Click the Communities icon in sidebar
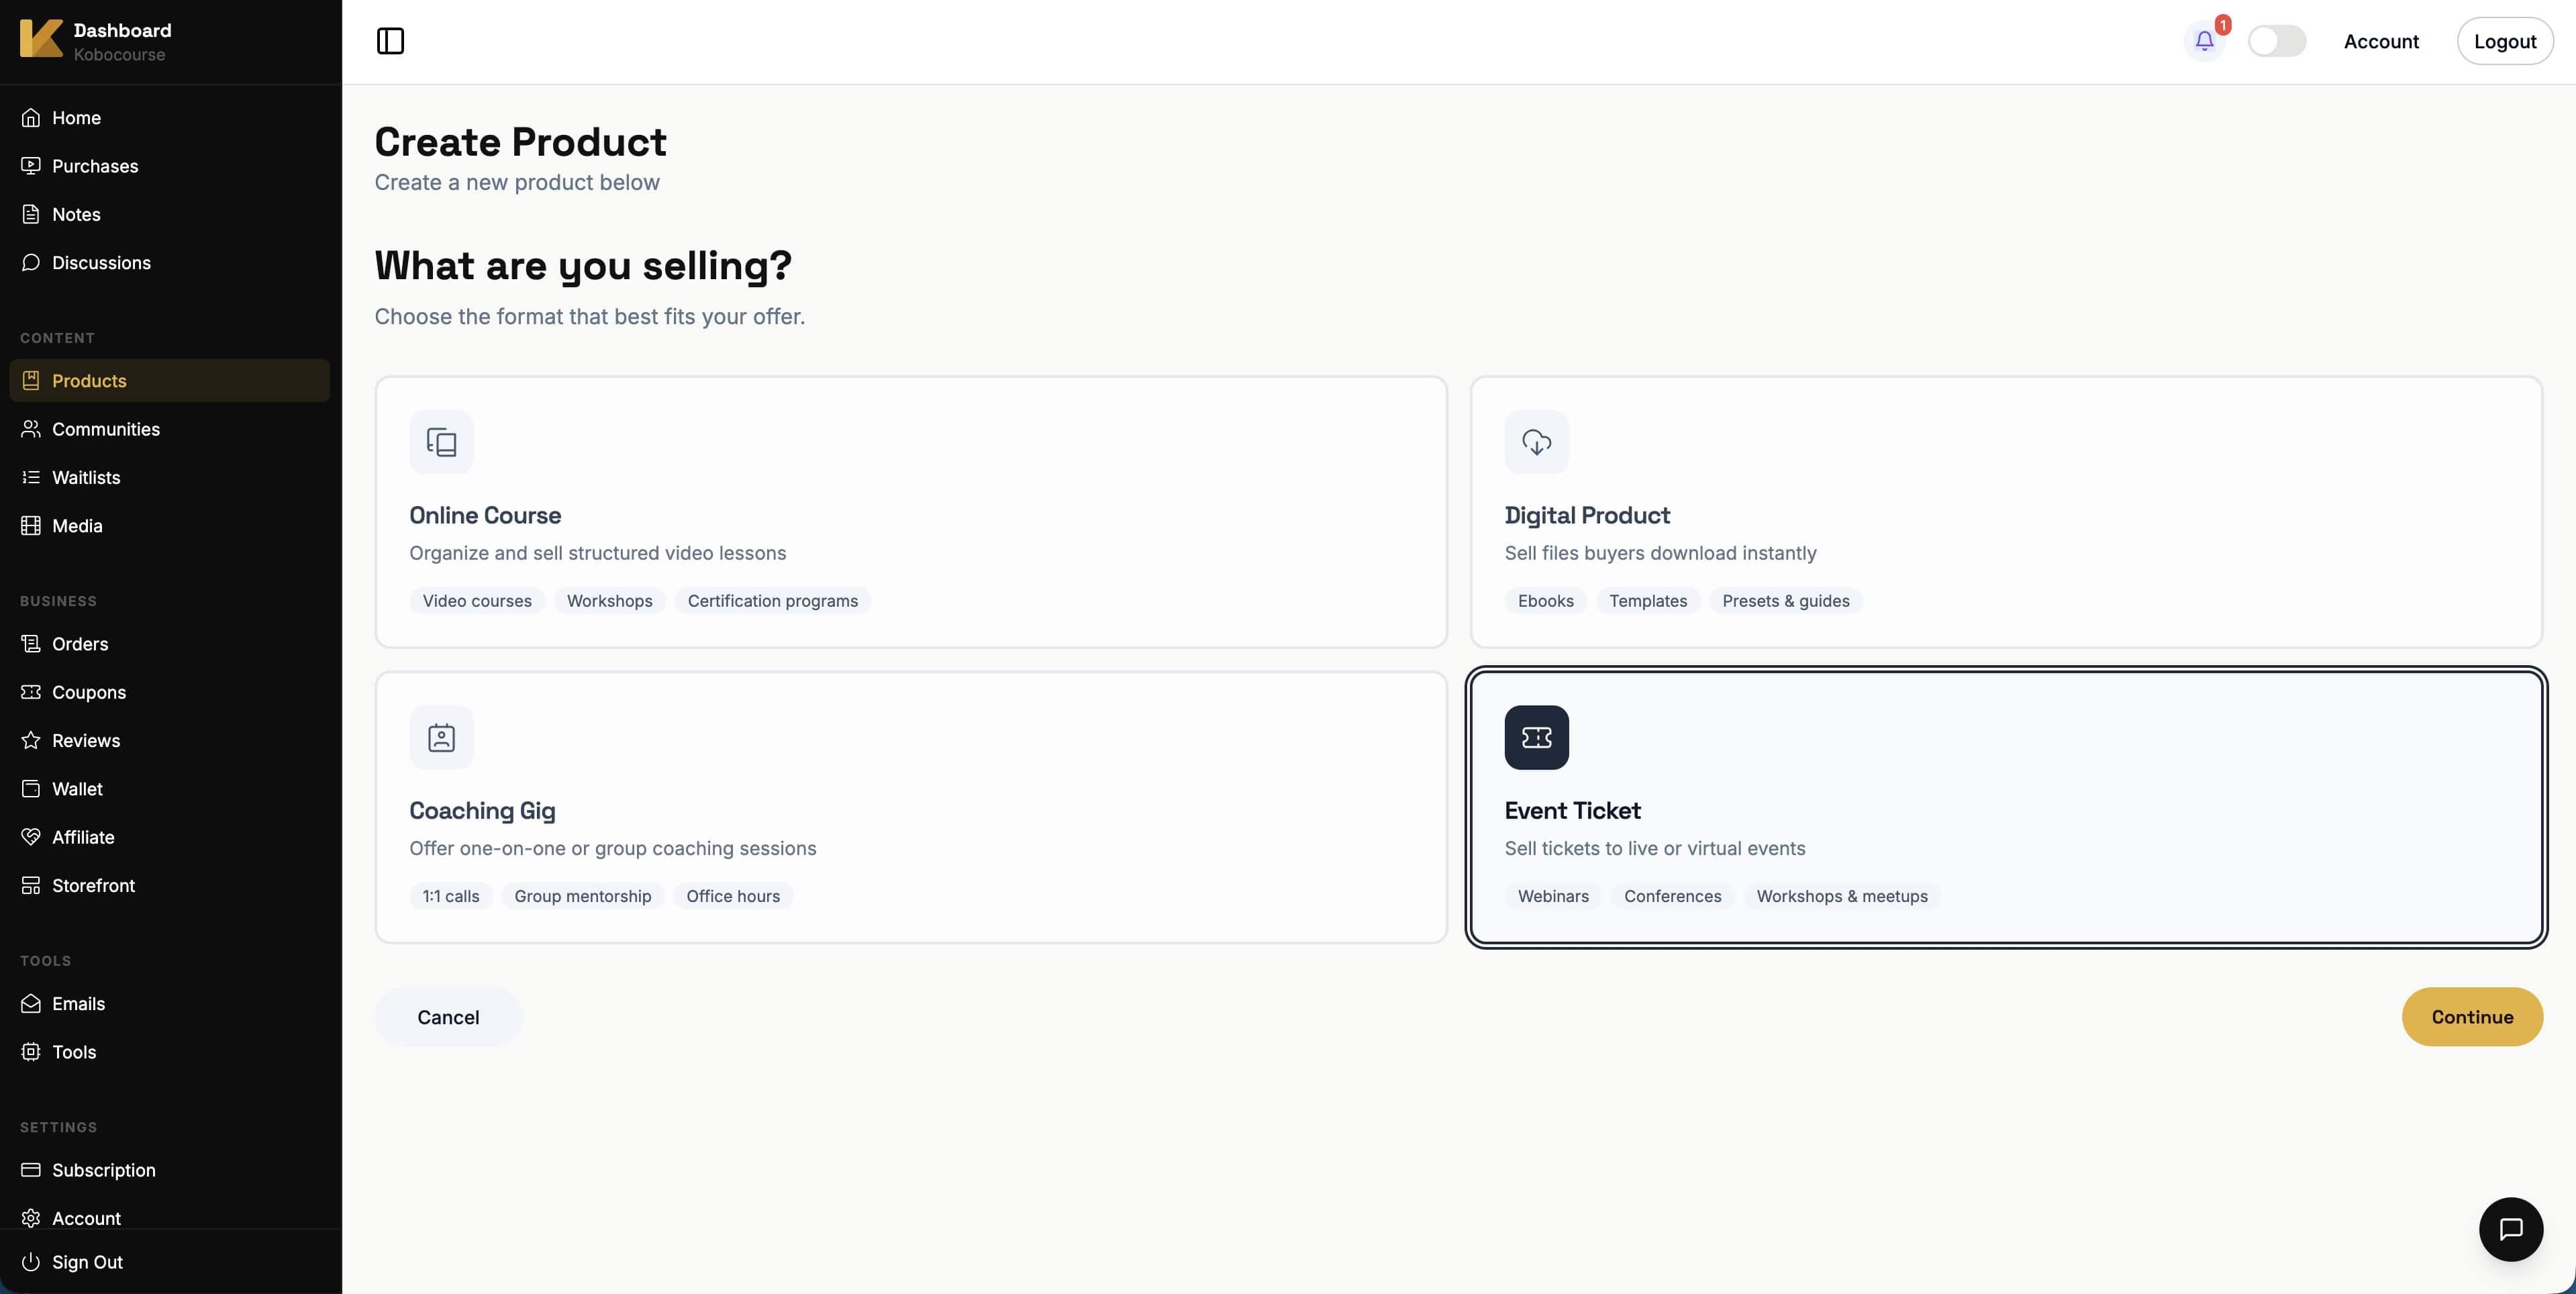2576x1294 pixels. 31,429
